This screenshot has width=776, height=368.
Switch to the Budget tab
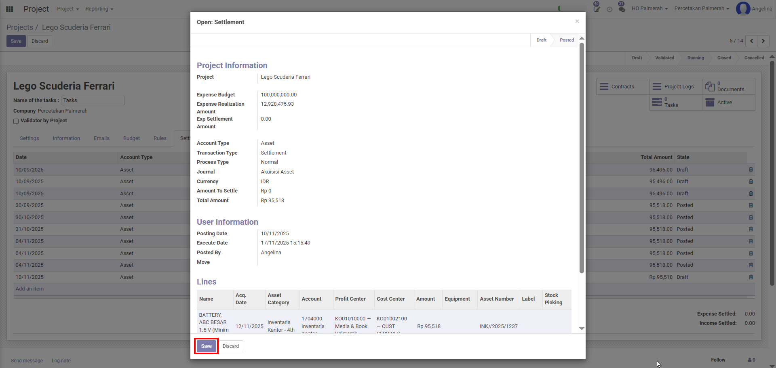131,138
